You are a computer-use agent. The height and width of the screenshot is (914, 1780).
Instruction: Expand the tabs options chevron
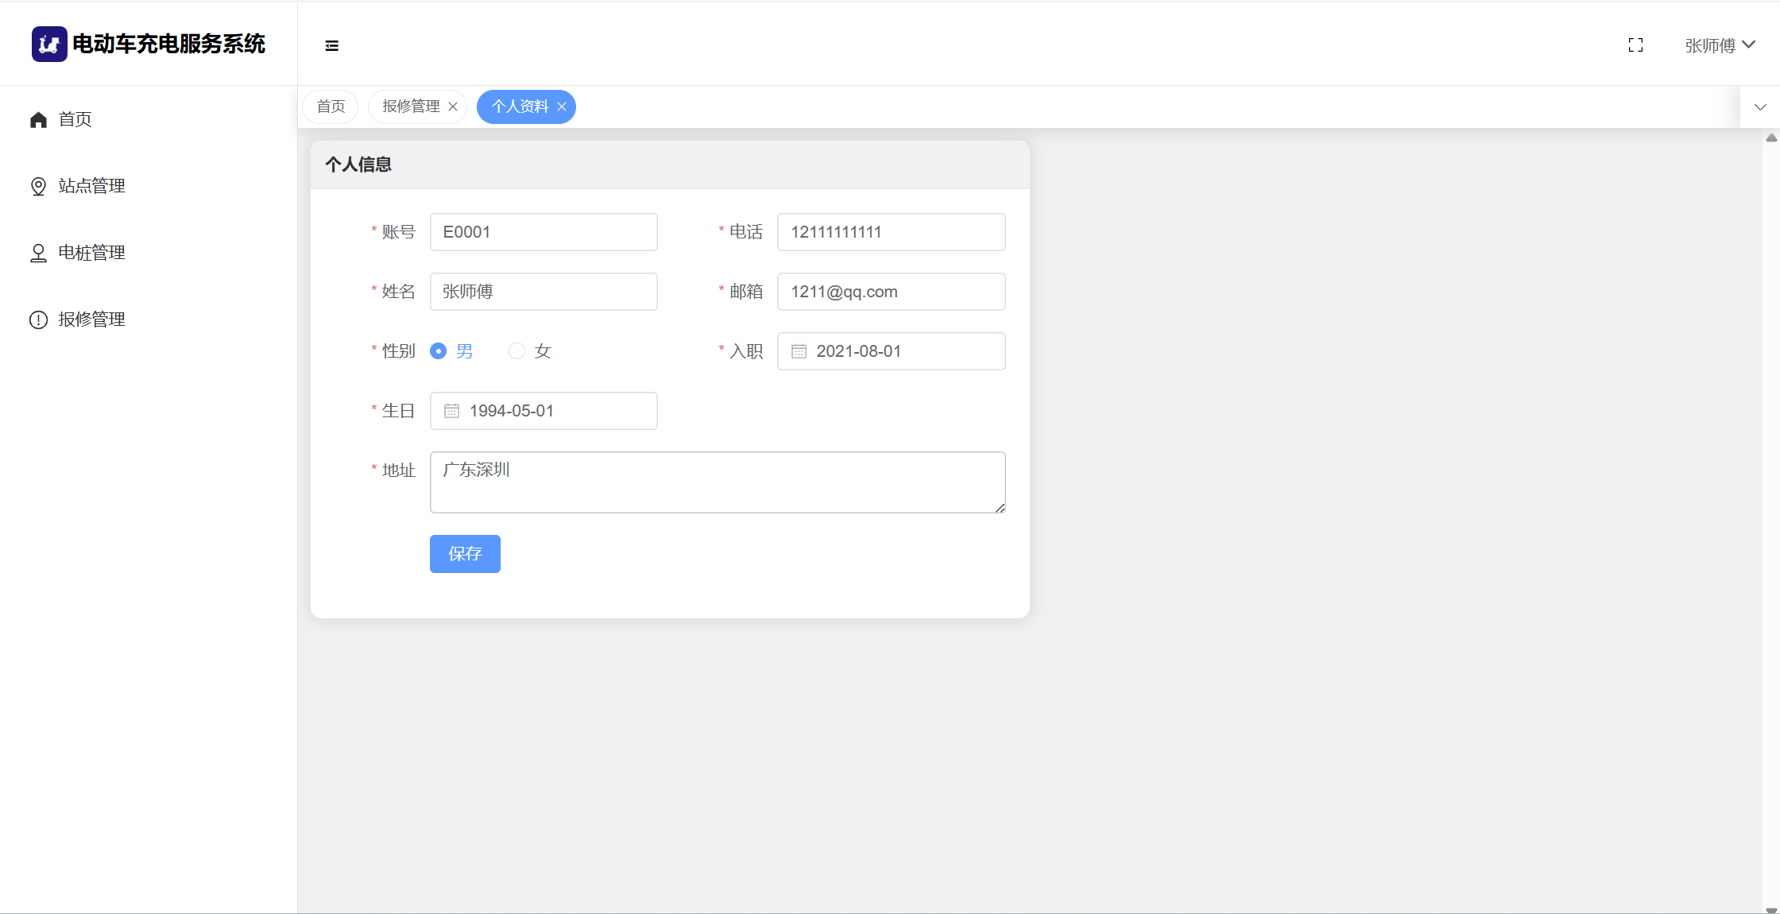click(1760, 107)
